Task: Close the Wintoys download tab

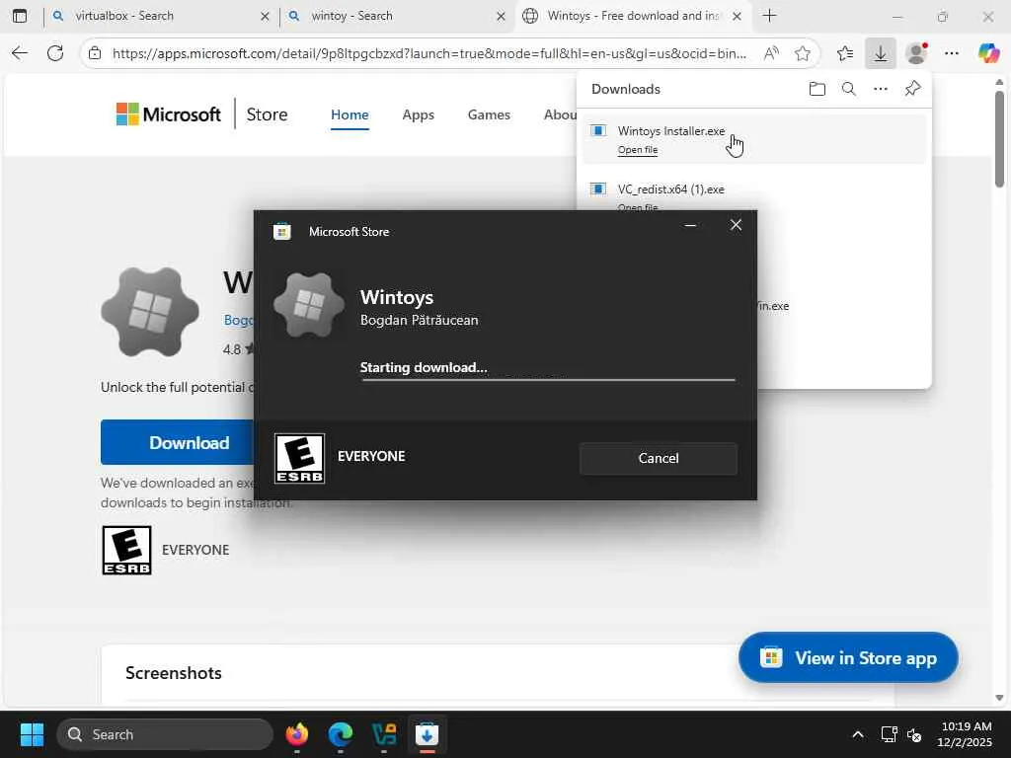Action: [x=737, y=16]
